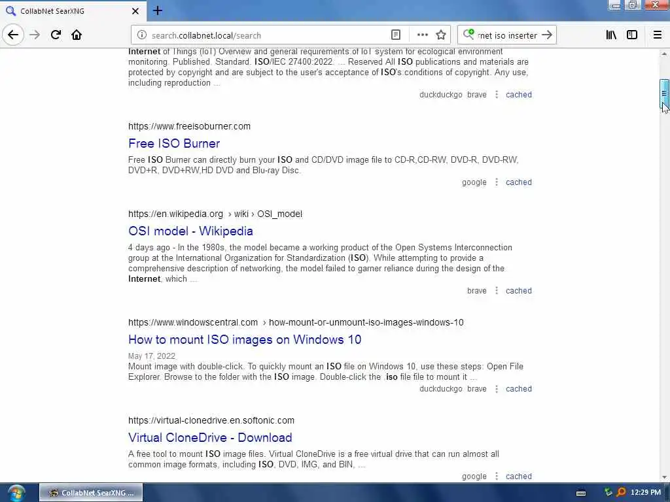Expand options menu for ISO/IEC 27400 result
The height and width of the screenshot is (502, 670).
[497, 94]
